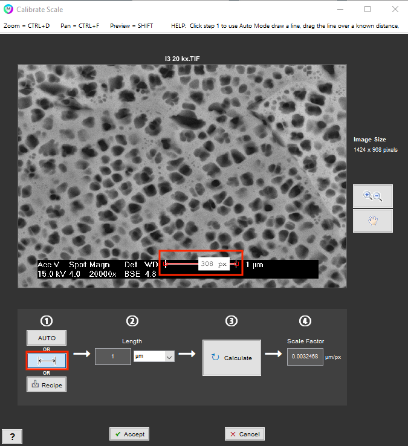Choose the manual draw-line calibration button
408x446 pixels.
coord(47,361)
